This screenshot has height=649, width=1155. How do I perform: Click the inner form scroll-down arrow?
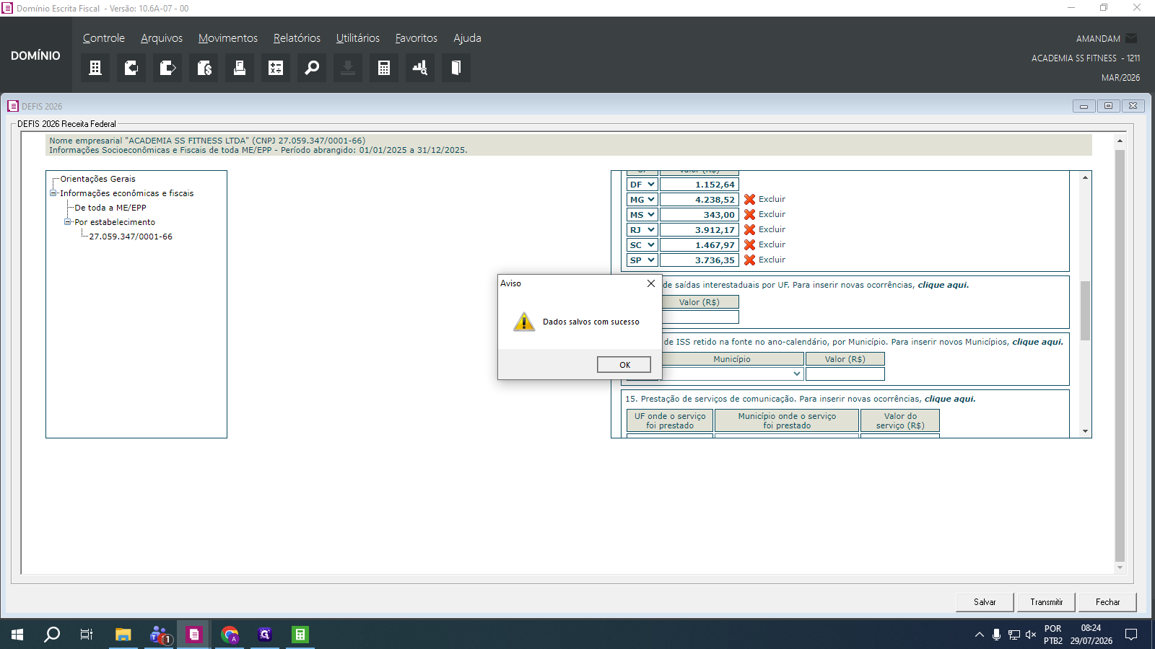click(1085, 431)
